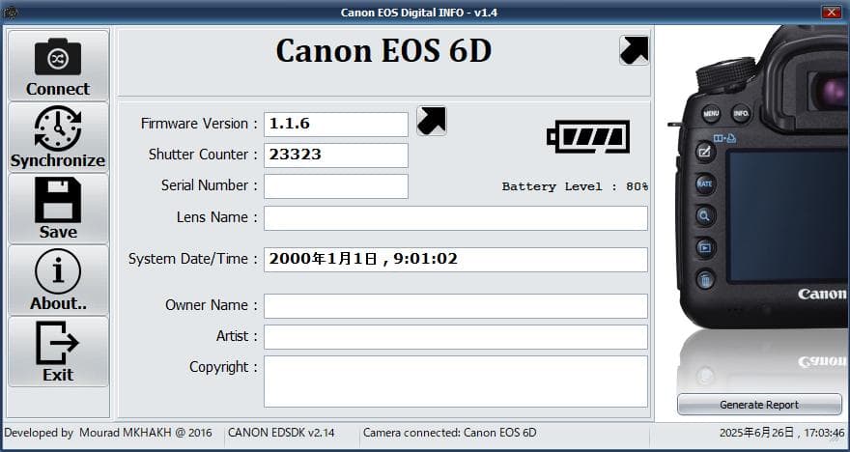Click the Connect camera button

pyautogui.click(x=58, y=66)
